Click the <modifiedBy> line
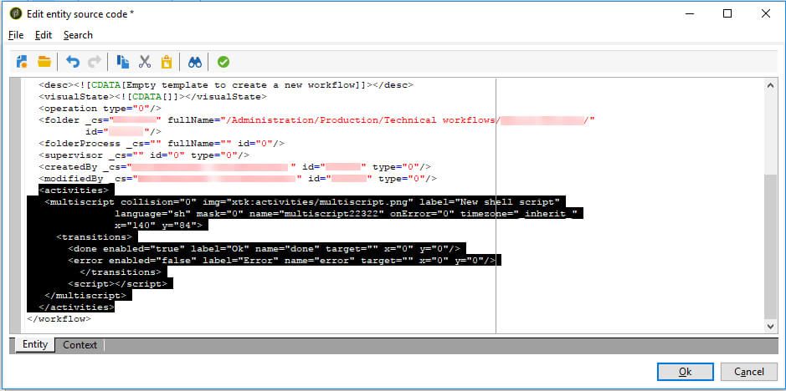Image resolution: width=786 pixels, height=391 pixels. pyautogui.click(x=238, y=179)
